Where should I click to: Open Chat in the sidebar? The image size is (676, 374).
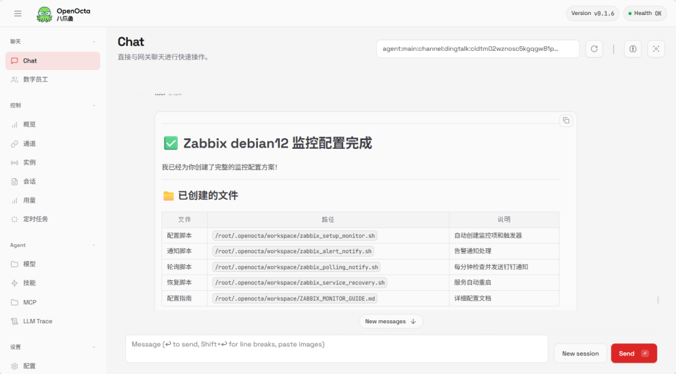[x=53, y=61]
